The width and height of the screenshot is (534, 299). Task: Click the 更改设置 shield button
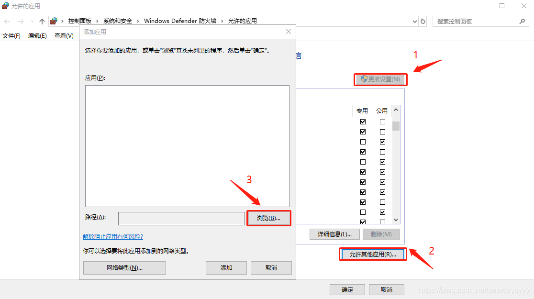pyautogui.click(x=380, y=79)
